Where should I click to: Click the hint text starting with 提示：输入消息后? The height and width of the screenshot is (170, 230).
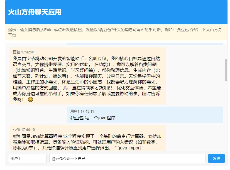115,32
